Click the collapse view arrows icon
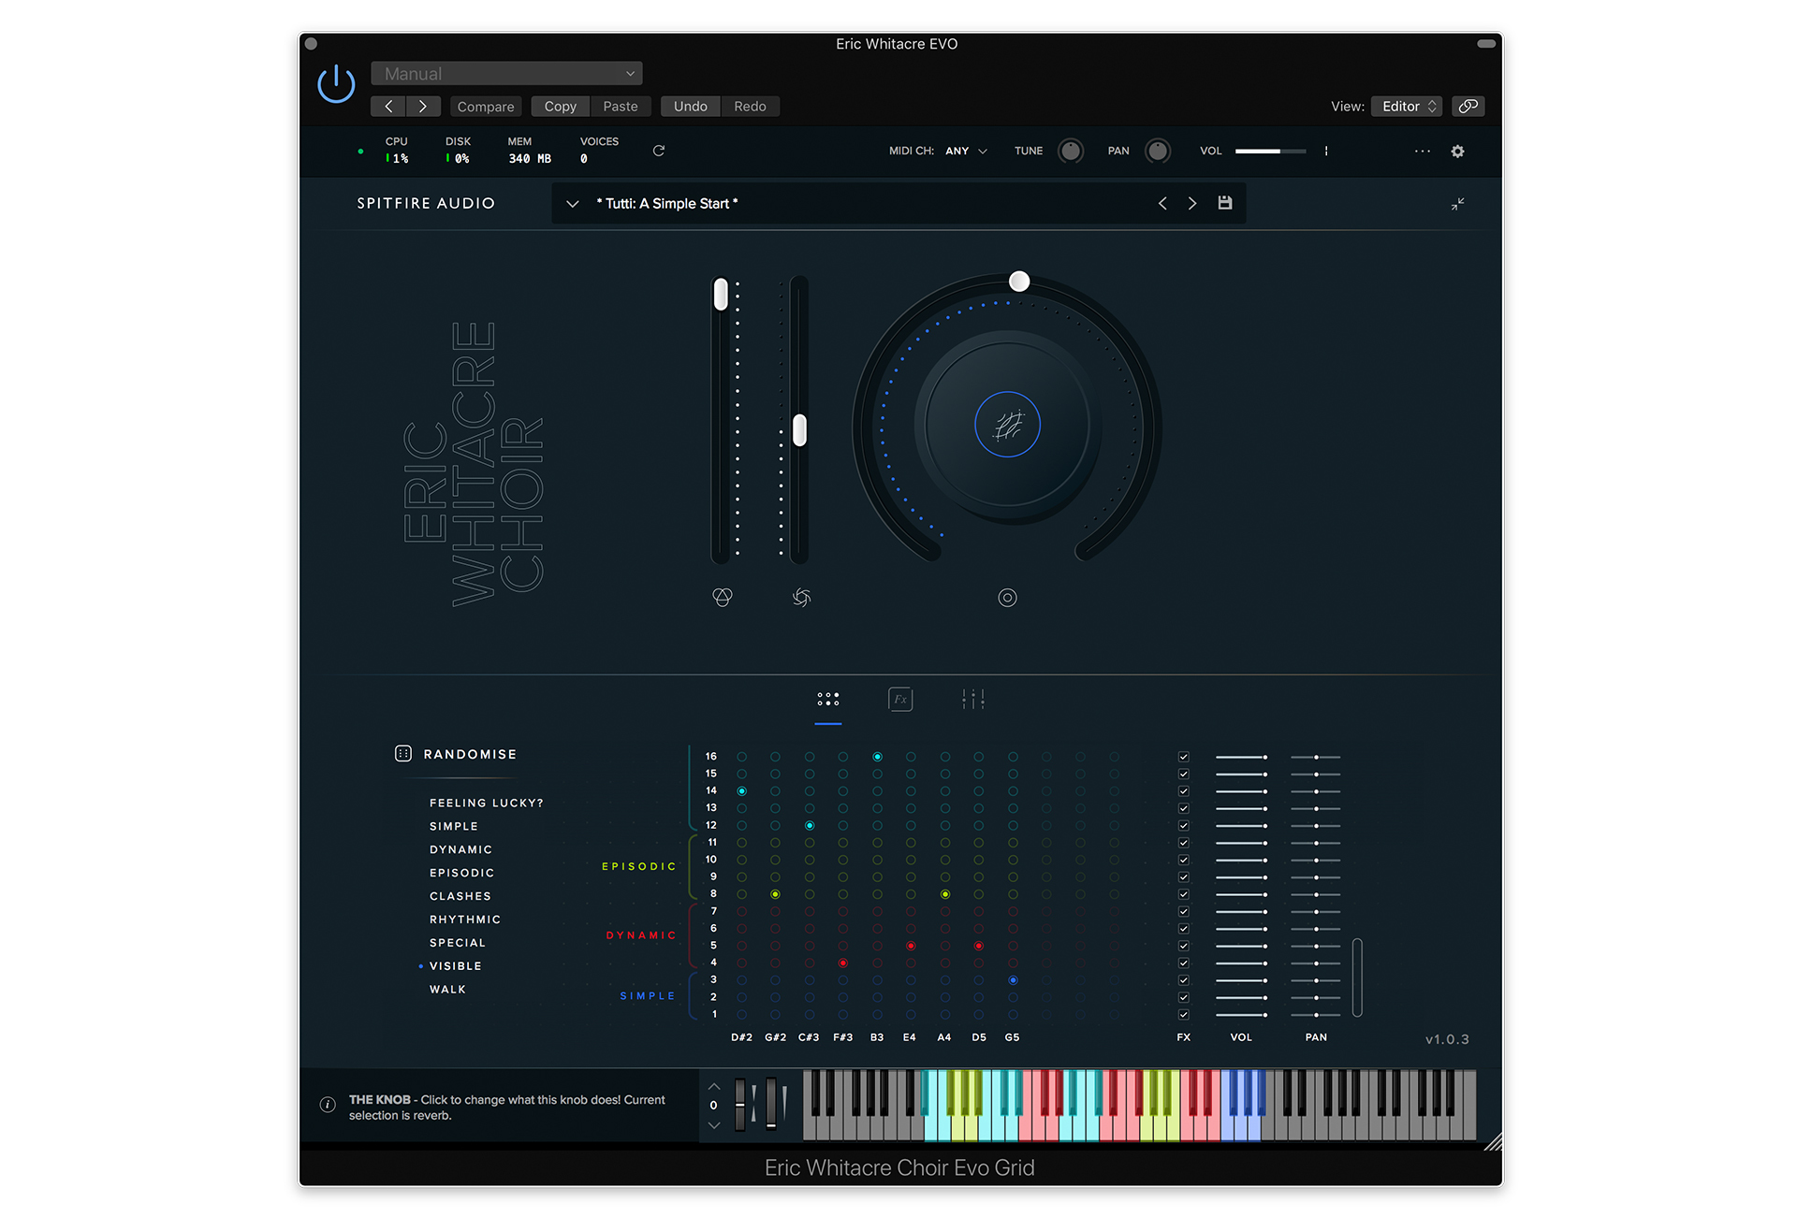 click(x=1457, y=204)
